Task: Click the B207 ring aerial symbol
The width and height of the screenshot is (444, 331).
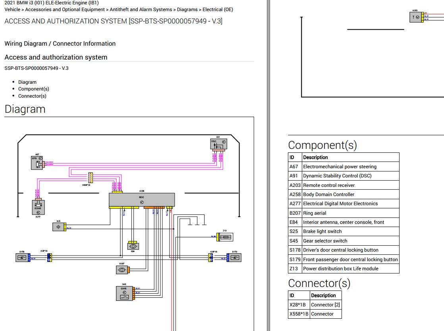Action: tap(122, 270)
